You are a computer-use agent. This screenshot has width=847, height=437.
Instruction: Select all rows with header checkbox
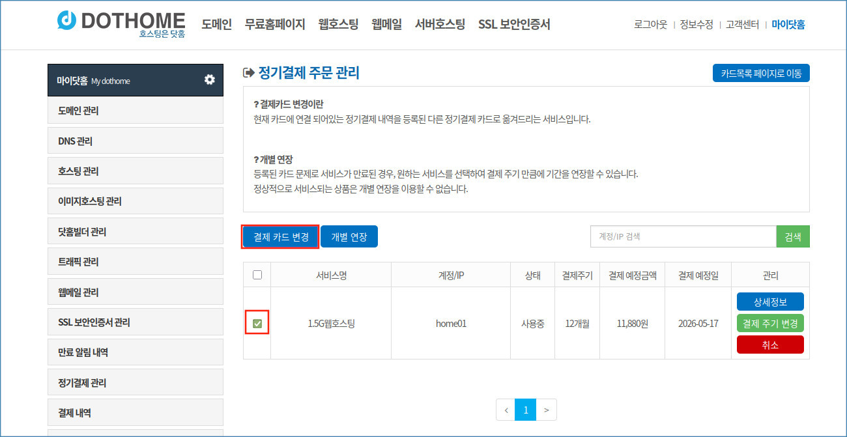coord(257,275)
